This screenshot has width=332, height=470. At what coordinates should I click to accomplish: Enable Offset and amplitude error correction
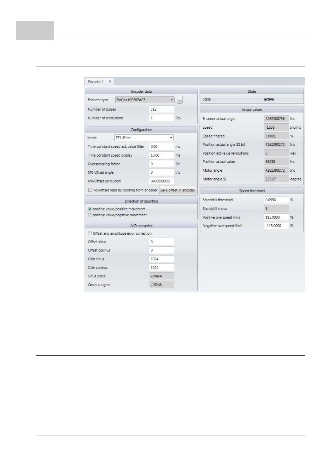90,233
